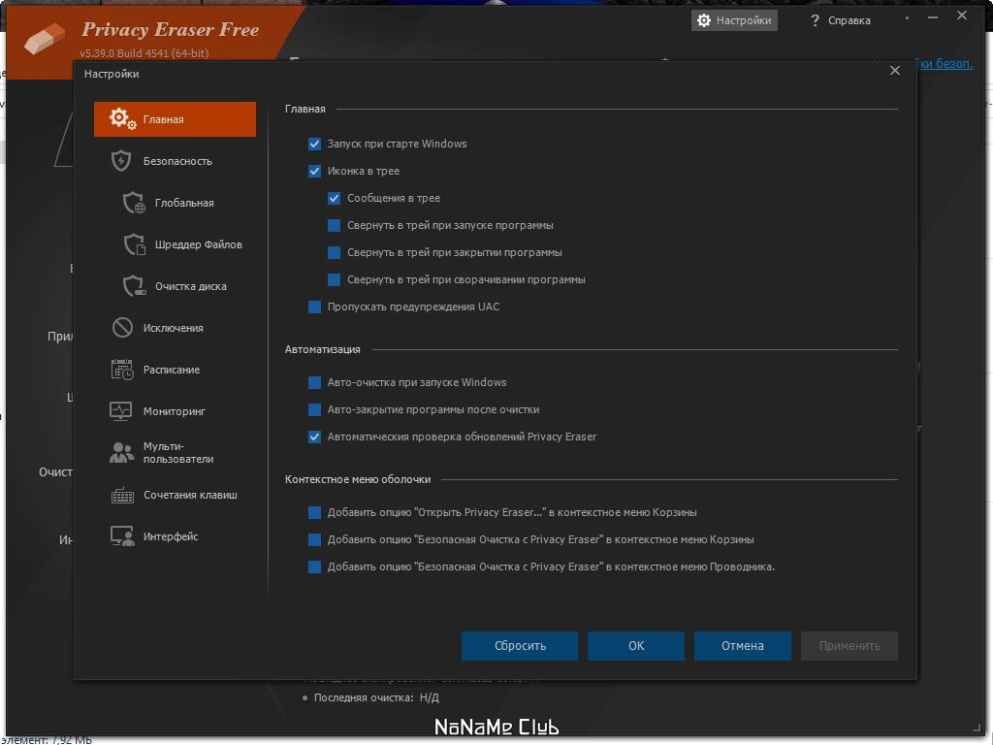993x745 pixels.
Task: Go to Исключения settings
Action: pos(175,328)
